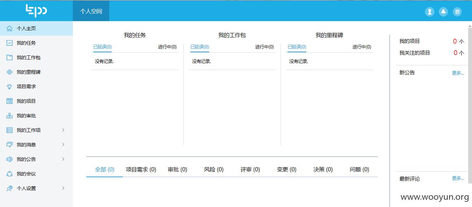
Task: Open 我的项目 in the sidebar
Action: click(36, 101)
